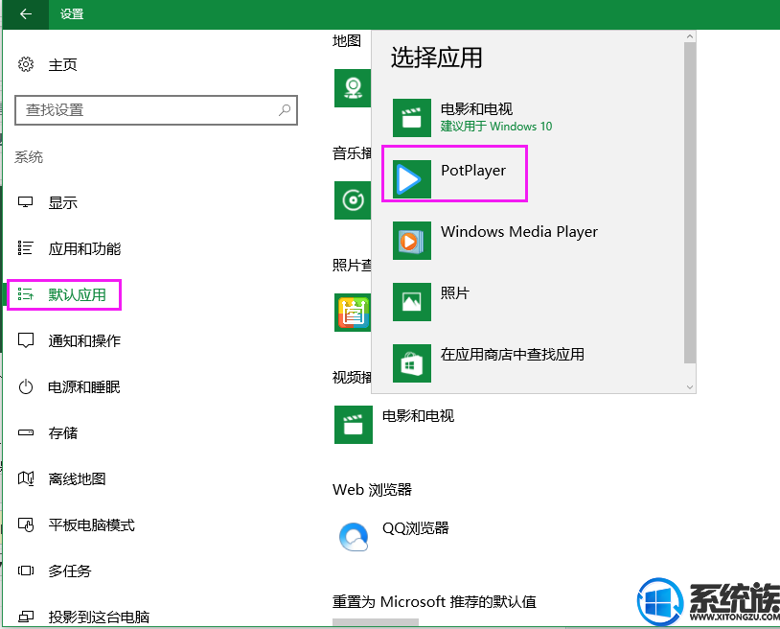Open 电源和睡眠 settings page
The image size is (780, 629).
pos(84,386)
